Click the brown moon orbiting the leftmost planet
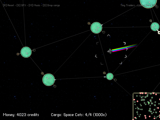 point(18,54)
